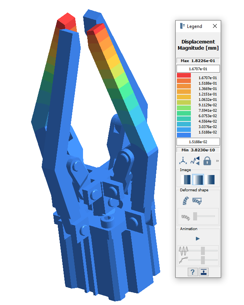Edit the upper limit field 1.6707e-01

[198, 69]
